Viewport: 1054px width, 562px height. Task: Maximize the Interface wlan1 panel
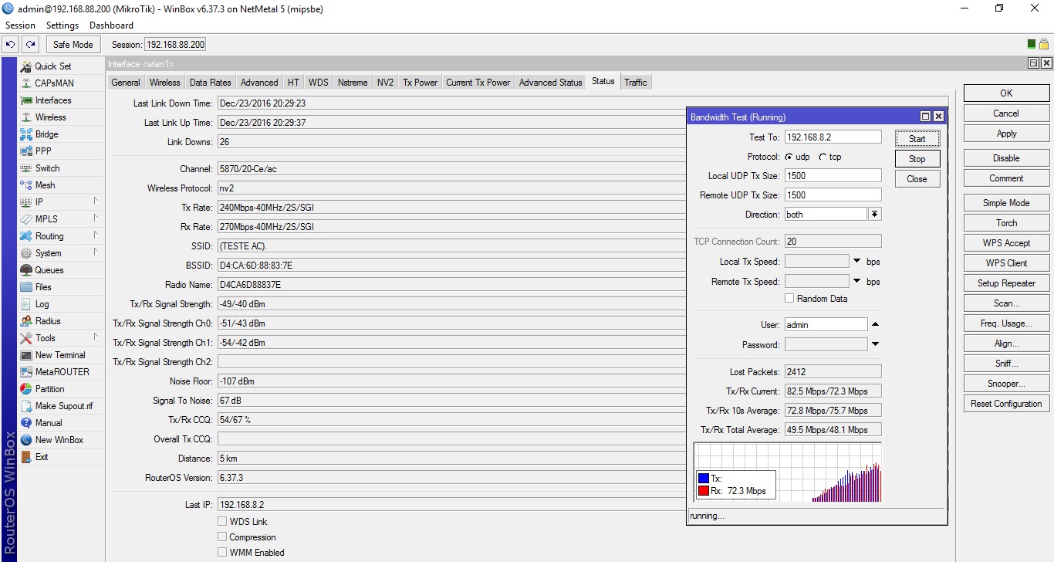tap(1033, 63)
